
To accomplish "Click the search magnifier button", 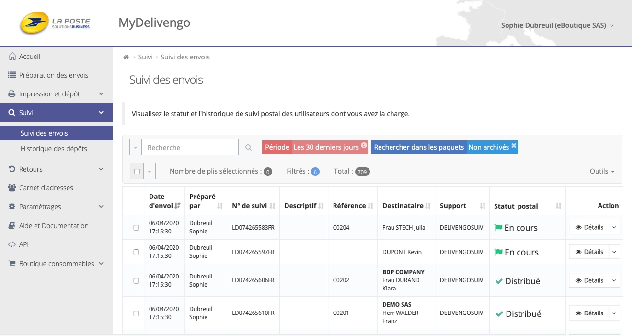I will tap(248, 148).
